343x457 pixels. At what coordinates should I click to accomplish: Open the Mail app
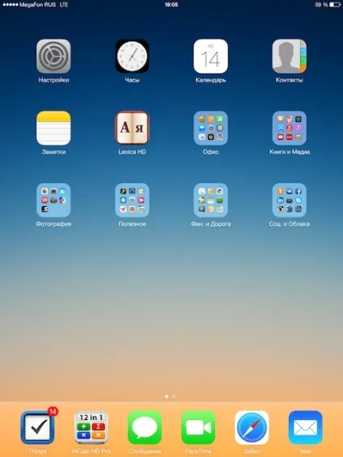pos(306,428)
